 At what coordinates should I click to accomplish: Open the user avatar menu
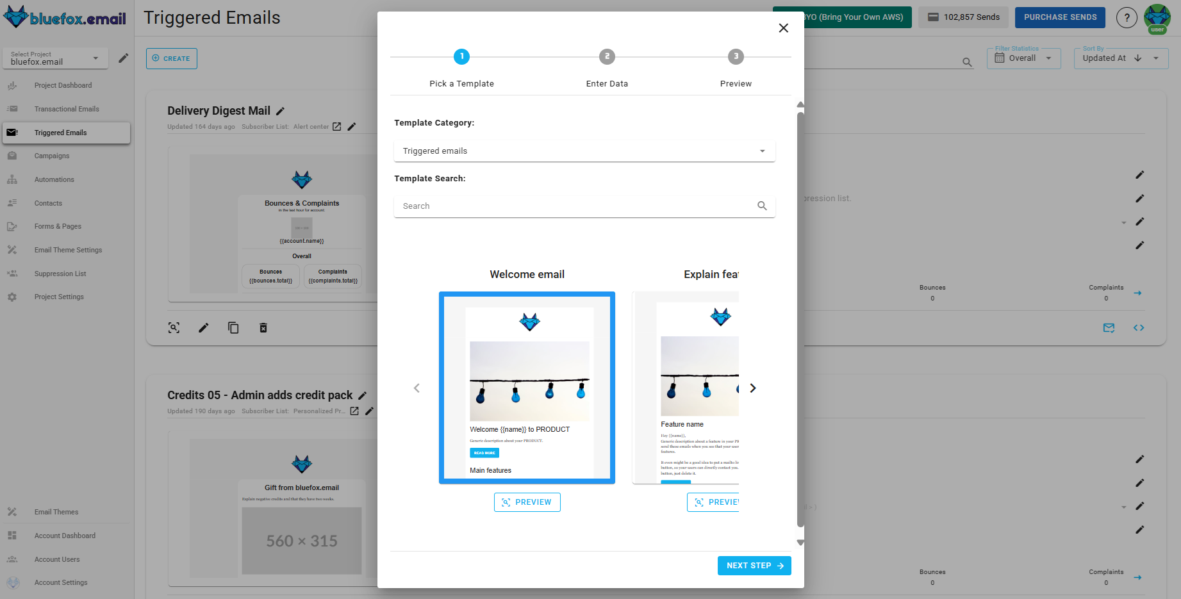(x=1157, y=17)
